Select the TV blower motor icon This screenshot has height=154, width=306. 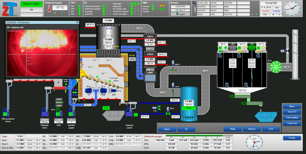(89, 91)
